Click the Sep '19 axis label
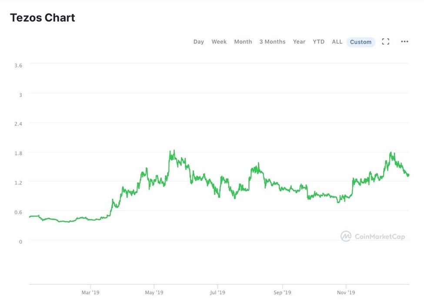 click(x=282, y=292)
